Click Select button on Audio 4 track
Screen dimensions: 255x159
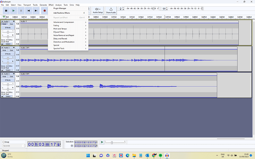pyautogui.click(x=8, y=97)
